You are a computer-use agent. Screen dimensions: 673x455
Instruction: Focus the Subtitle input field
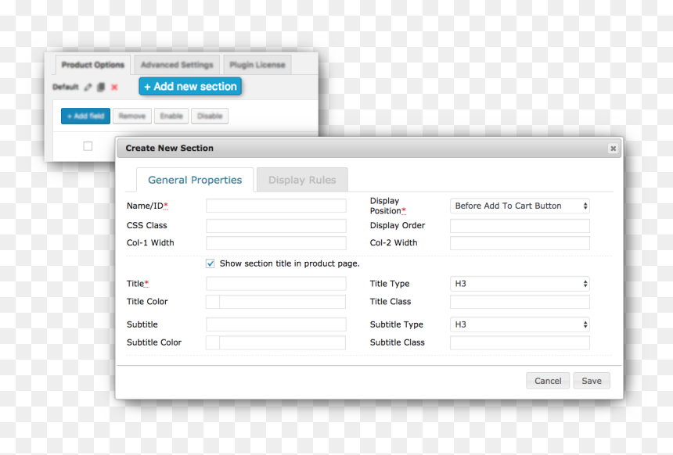tap(276, 324)
